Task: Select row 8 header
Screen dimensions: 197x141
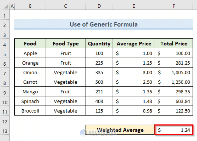Action: pos(5,82)
